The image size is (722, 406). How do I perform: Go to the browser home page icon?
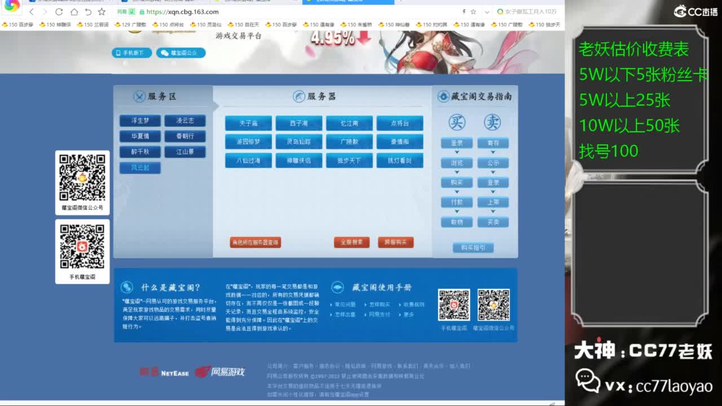tap(74, 12)
